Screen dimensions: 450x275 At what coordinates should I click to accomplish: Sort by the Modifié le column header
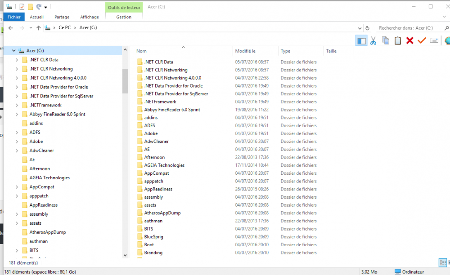click(245, 51)
